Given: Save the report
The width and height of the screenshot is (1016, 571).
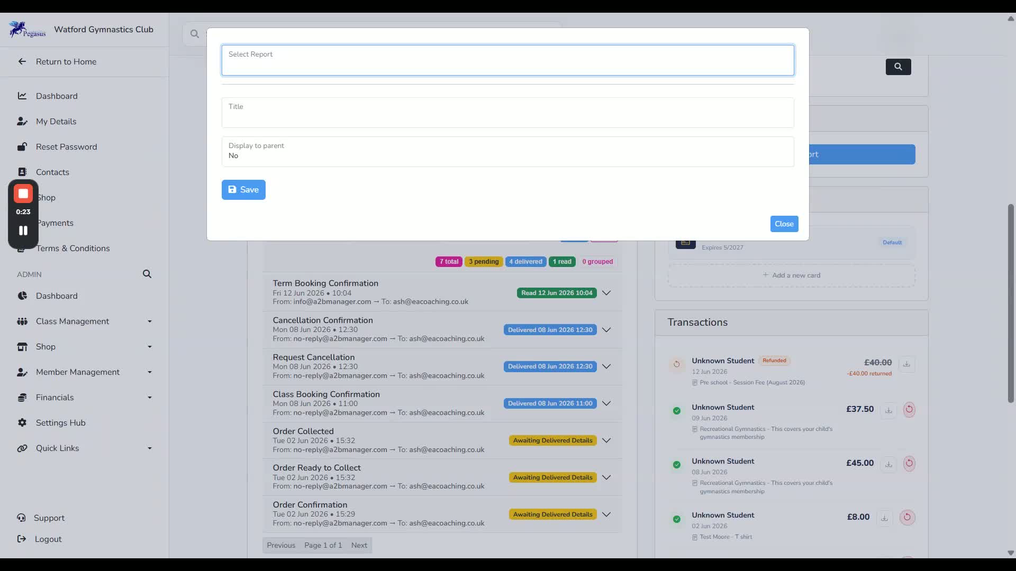Looking at the screenshot, I should 243,190.
